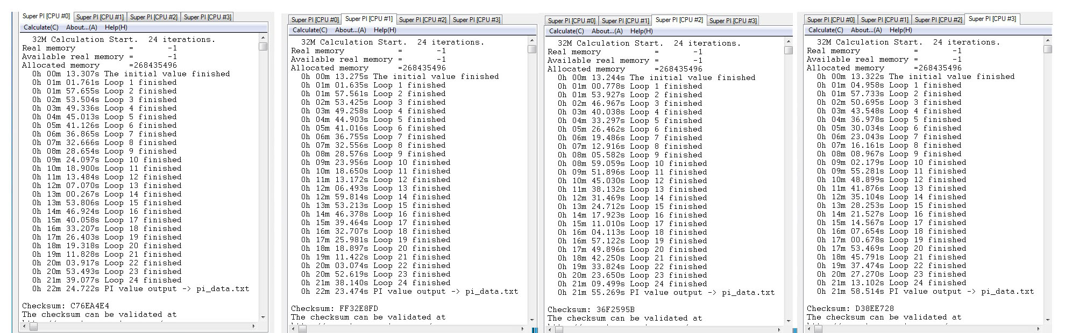Switch to Super PI [CPU #3] tab in first window
1065x333 pixels.
pos(208,17)
